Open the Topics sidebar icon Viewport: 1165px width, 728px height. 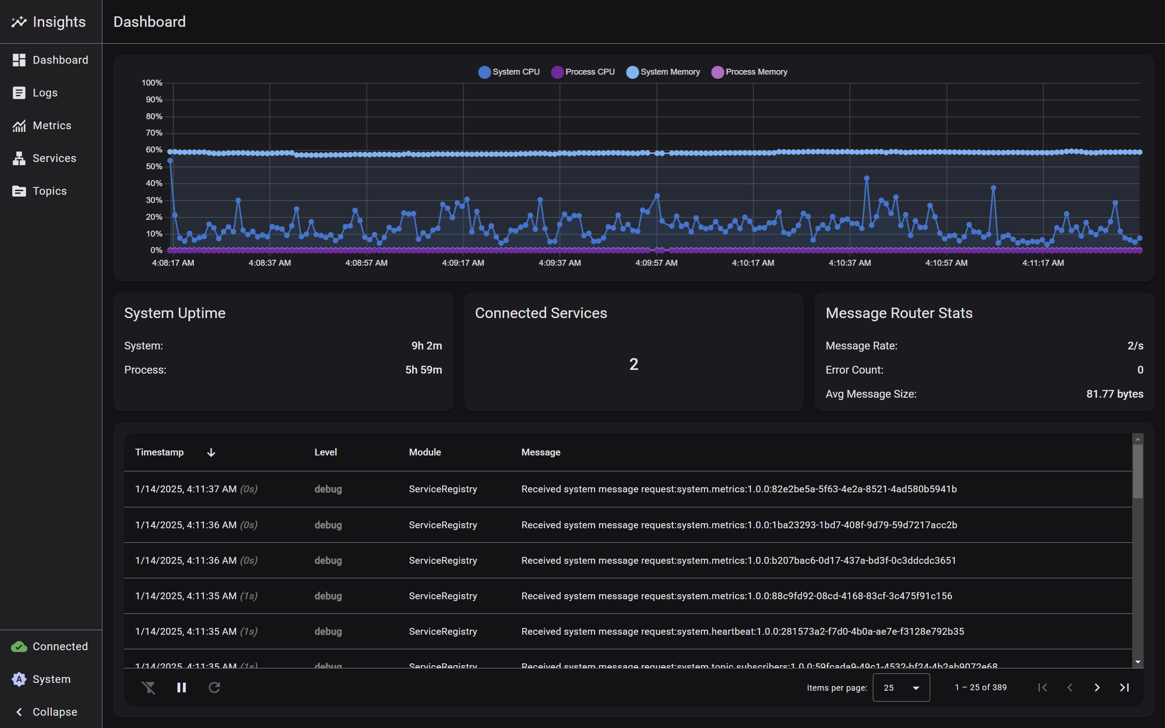tap(19, 191)
